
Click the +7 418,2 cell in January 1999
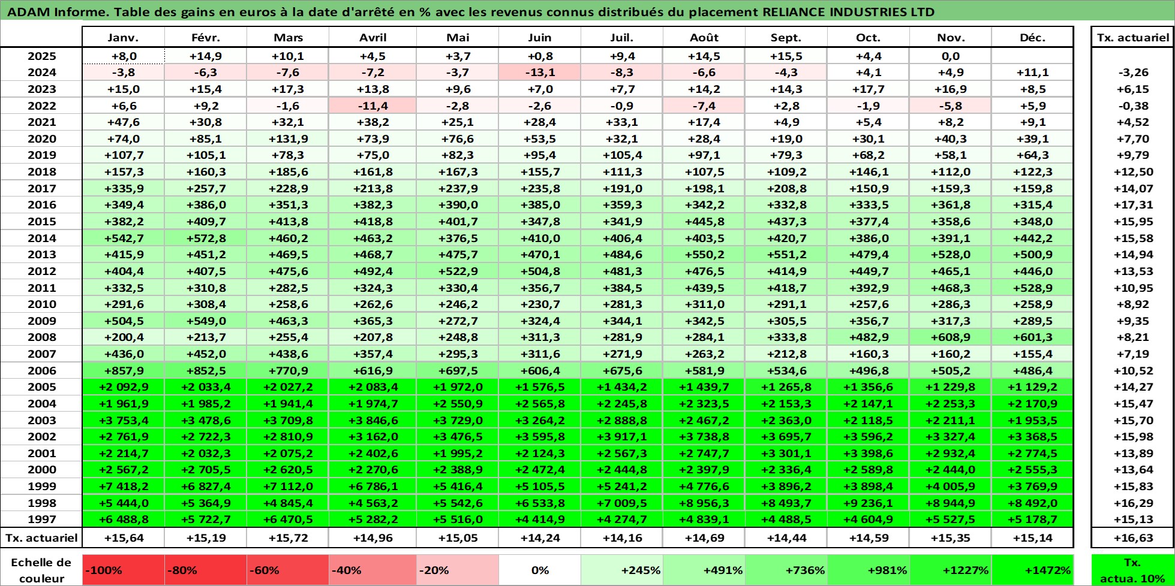123,487
